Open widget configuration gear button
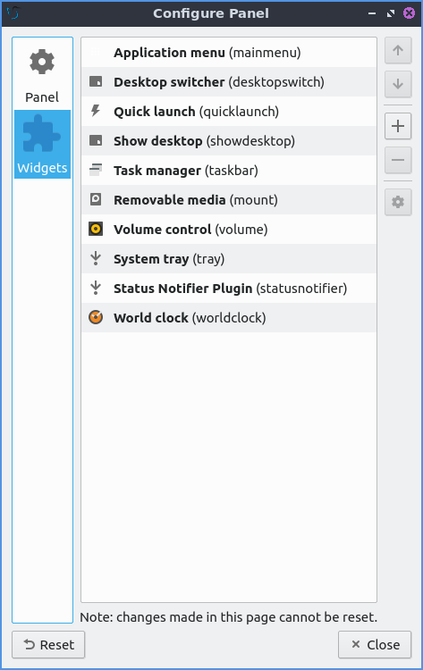This screenshot has height=670, width=423. [x=398, y=202]
